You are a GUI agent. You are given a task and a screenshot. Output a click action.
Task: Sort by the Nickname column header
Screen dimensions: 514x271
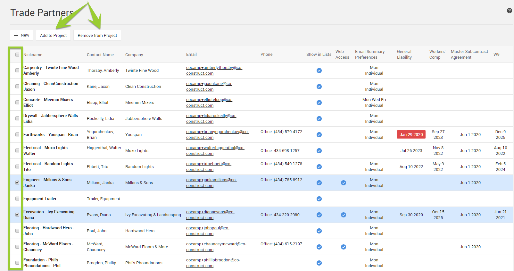pos(33,55)
